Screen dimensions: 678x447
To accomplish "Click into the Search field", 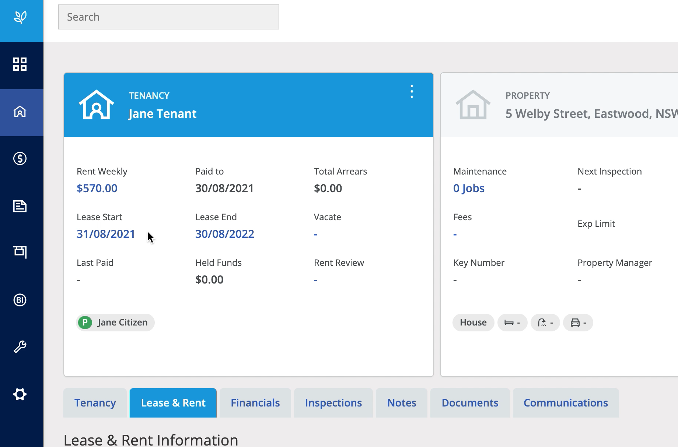I will click(168, 17).
